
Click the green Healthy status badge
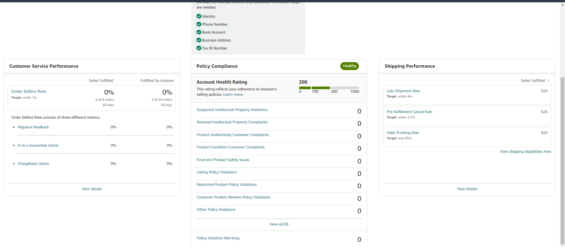coord(349,66)
